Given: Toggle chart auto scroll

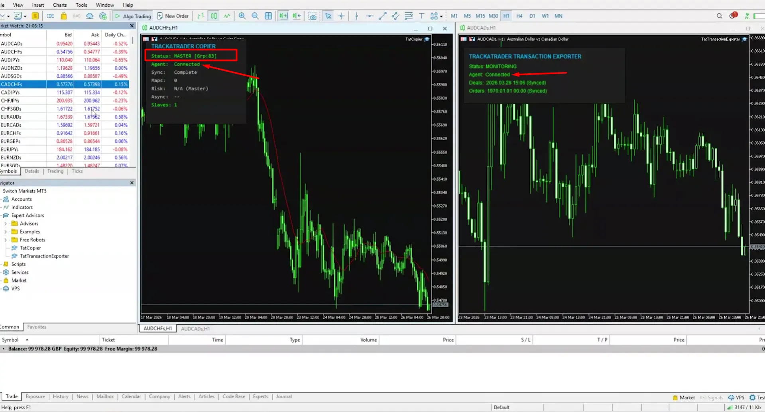Looking at the screenshot, I should click(x=283, y=16).
